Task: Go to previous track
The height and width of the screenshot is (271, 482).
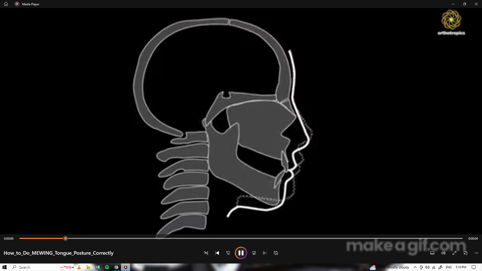Action: click(217, 253)
